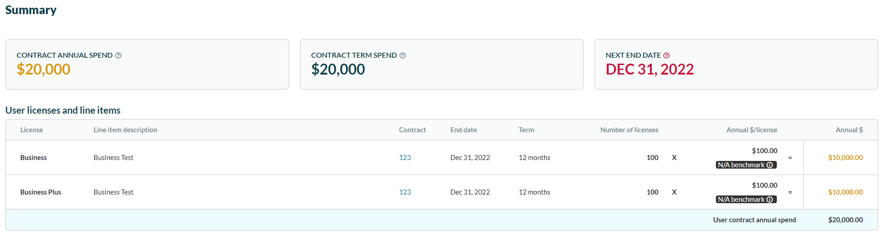Click the DEC 31, 2022 next end date value
Screen dimensions: 885x235
click(x=650, y=70)
